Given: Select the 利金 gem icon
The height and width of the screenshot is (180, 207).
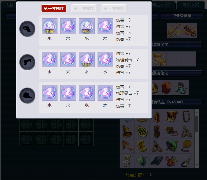Looking at the screenshot, I should point(87,26).
